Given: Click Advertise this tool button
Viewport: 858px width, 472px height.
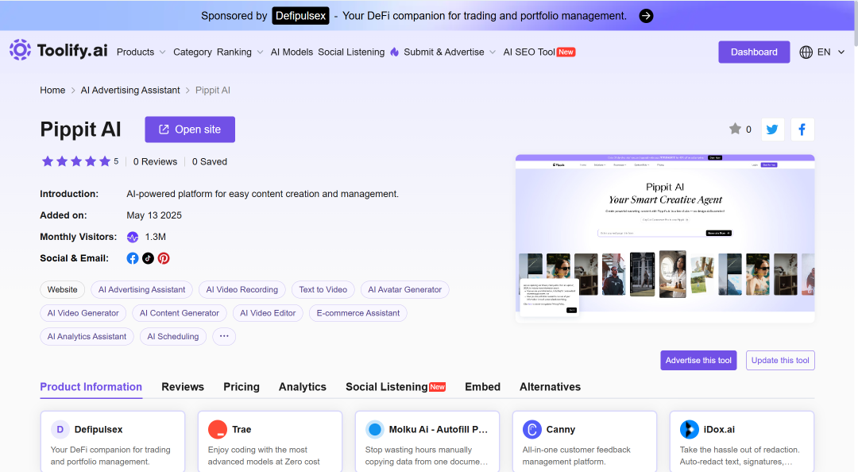Looking at the screenshot, I should pyautogui.click(x=698, y=360).
